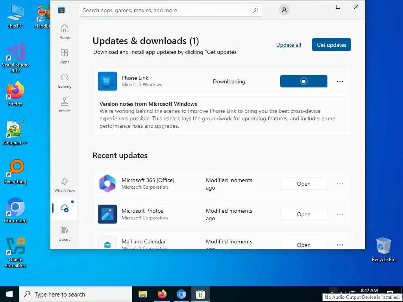Open the Windows Start menu
The width and height of the screenshot is (403, 302).
click(9, 294)
